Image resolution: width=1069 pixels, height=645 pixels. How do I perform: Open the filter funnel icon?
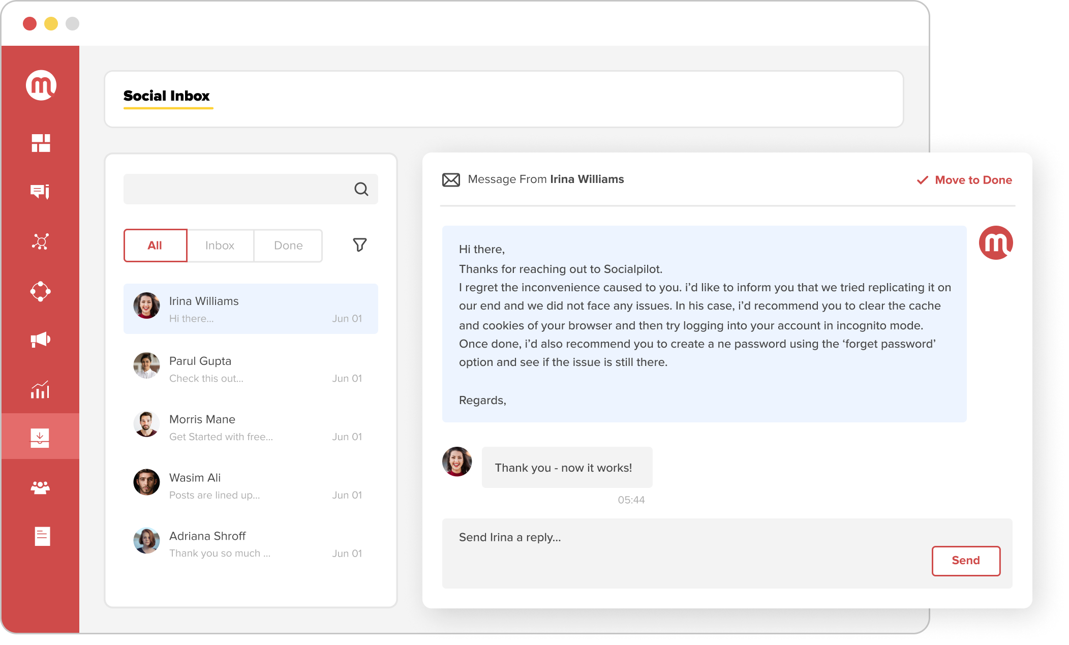point(360,245)
